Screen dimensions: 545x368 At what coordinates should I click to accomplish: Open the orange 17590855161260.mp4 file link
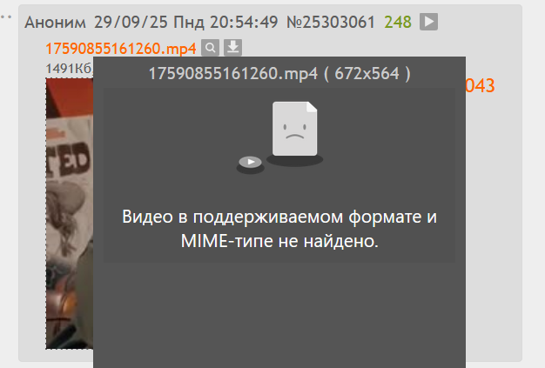[121, 48]
